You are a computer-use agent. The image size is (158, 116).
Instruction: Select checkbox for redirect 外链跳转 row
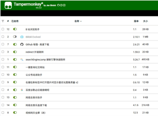tap(3, 52)
